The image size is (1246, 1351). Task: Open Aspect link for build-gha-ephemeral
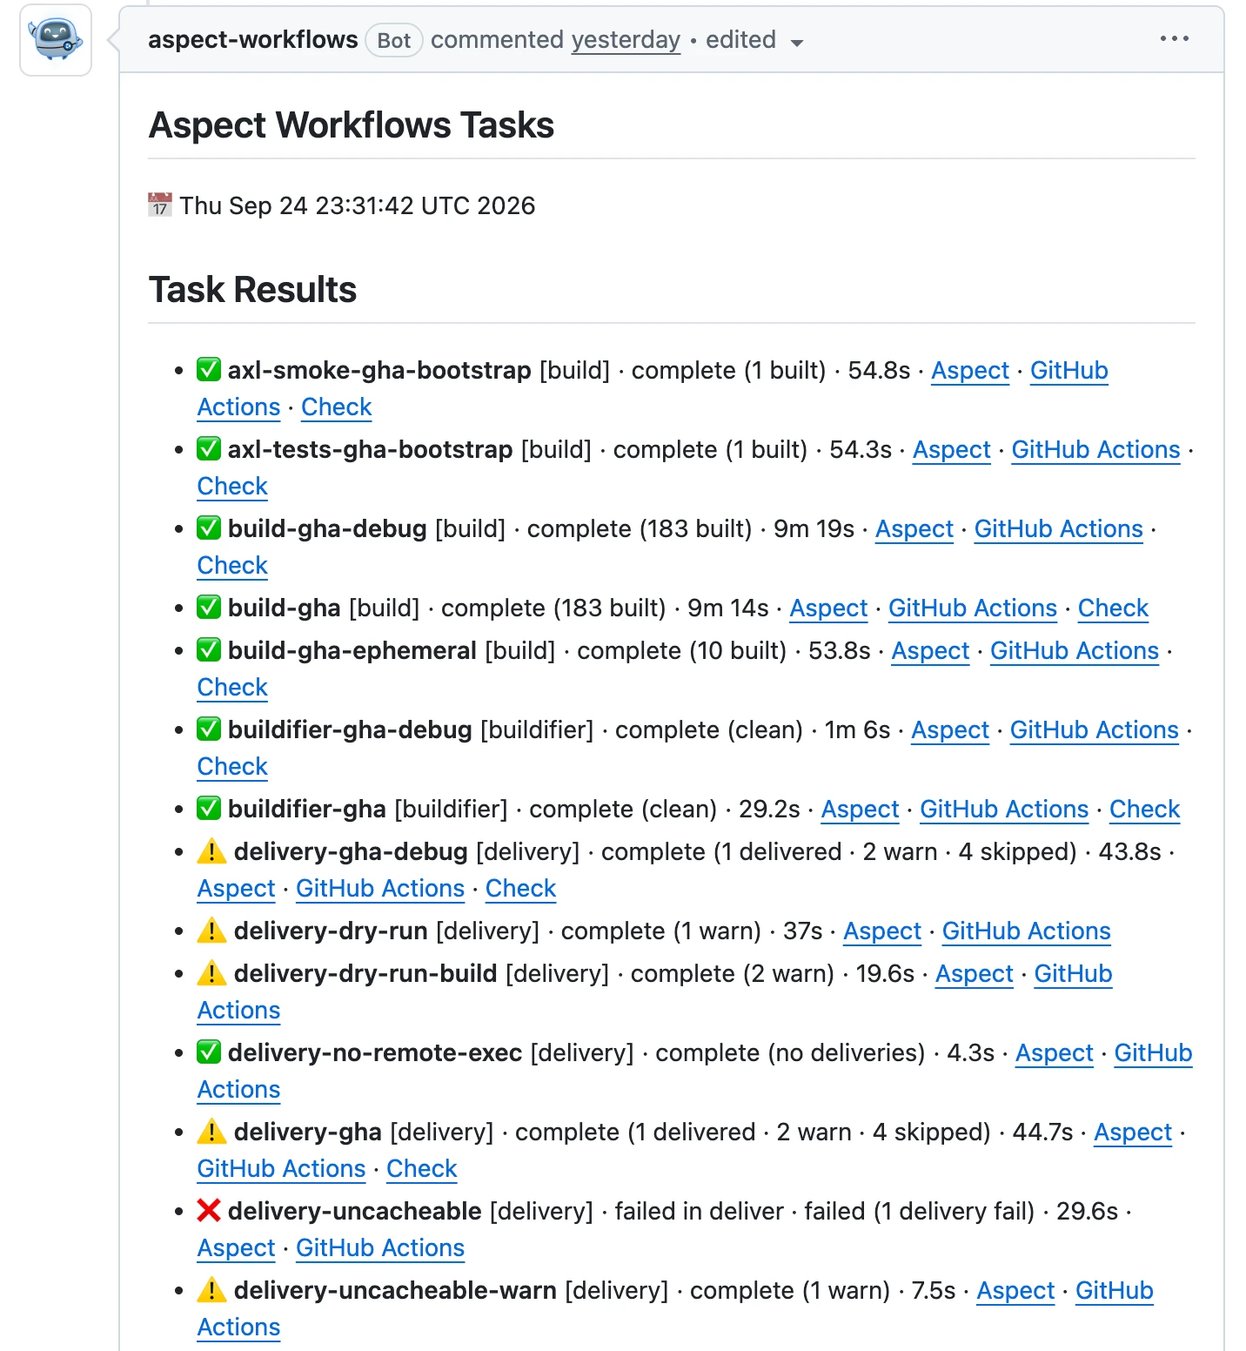point(930,651)
